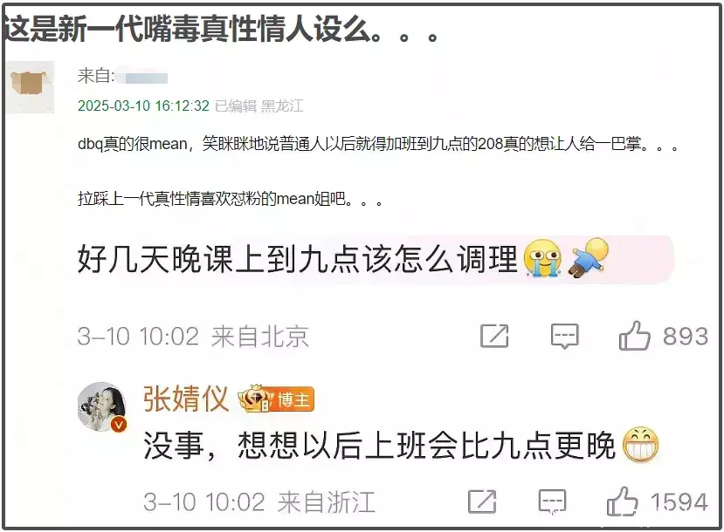This screenshot has height=532, width=724.
Task: Open reply icon on Beijing comment
Action: pos(564,336)
